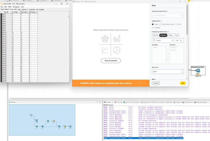Screen dimensions: 210x141
Task: Select None aggregation radio
Action: click(x=153, y=25)
